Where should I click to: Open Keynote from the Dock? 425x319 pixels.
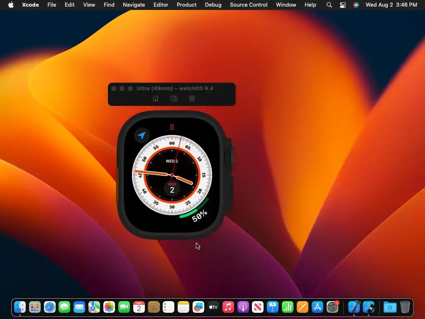273,307
